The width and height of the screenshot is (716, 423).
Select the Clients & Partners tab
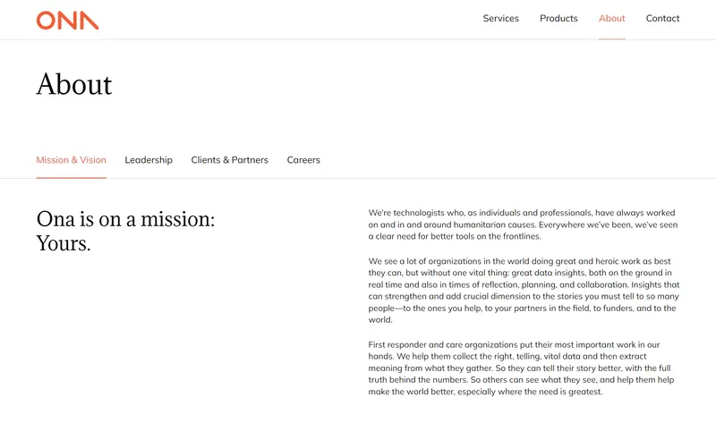coord(229,160)
